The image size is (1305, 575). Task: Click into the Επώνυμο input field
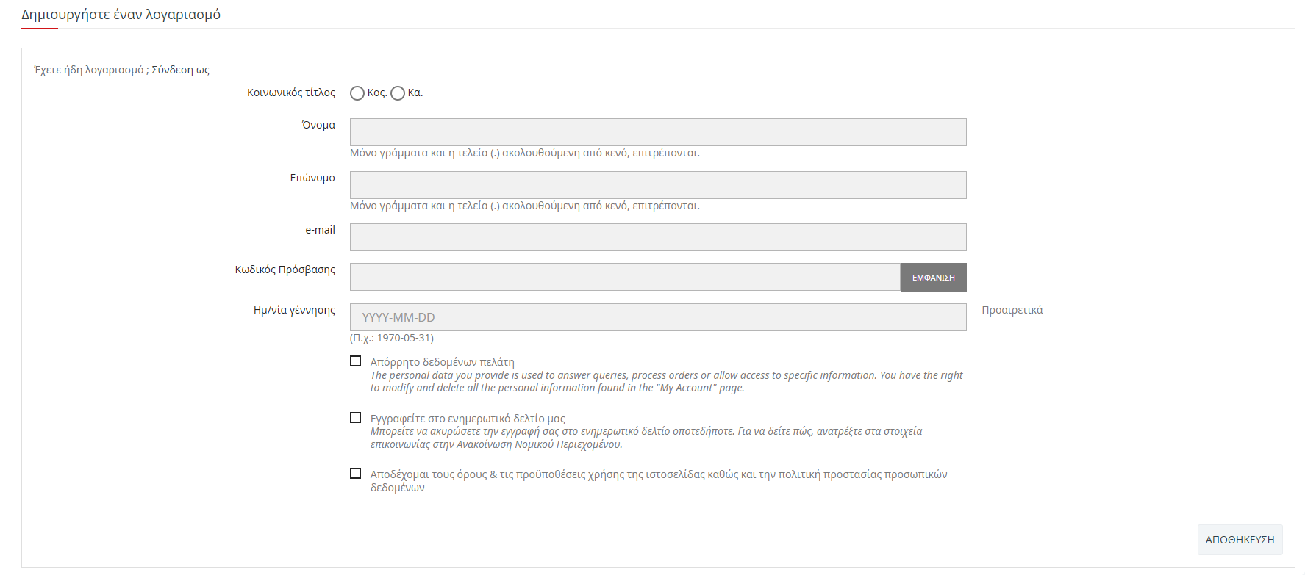click(x=658, y=185)
